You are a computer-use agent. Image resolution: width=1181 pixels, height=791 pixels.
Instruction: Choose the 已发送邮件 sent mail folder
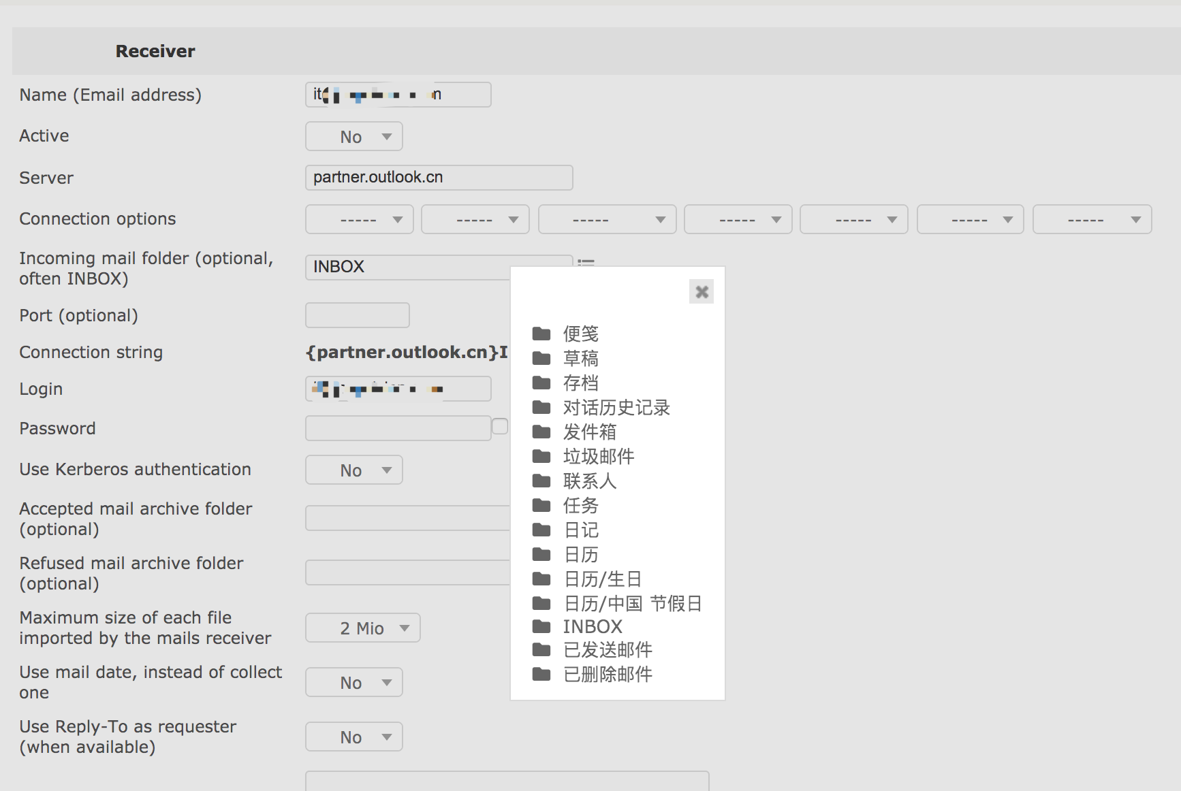605,650
